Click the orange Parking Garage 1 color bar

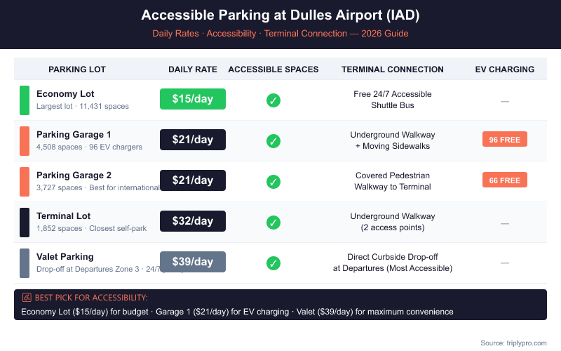pyautogui.click(x=25, y=141)
